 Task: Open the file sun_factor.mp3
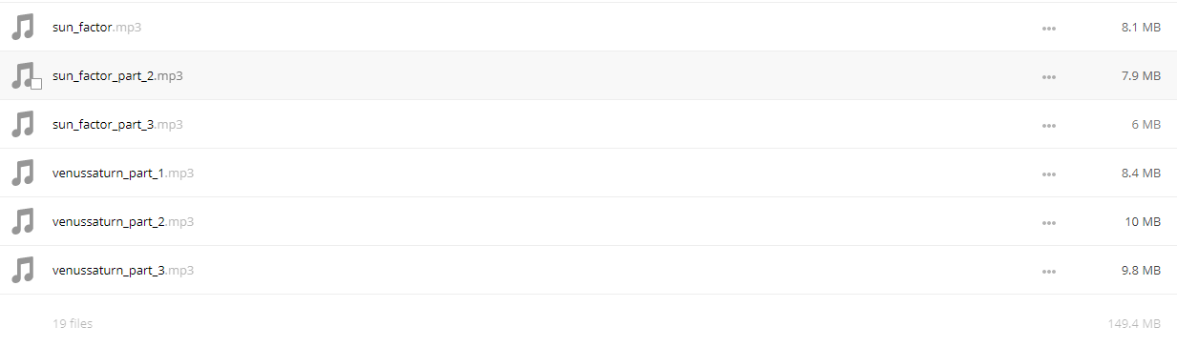(x=97, y=28)
